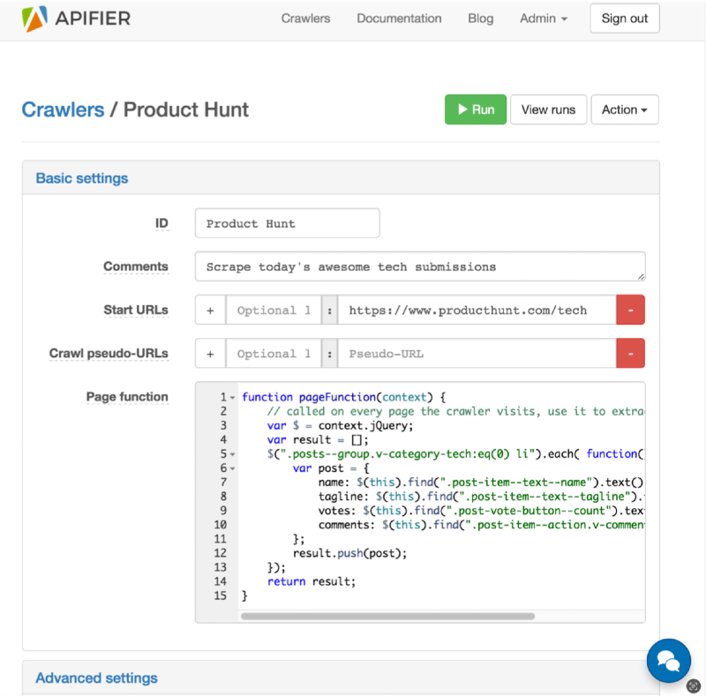Click the Page function label

[x=127, y=397]
